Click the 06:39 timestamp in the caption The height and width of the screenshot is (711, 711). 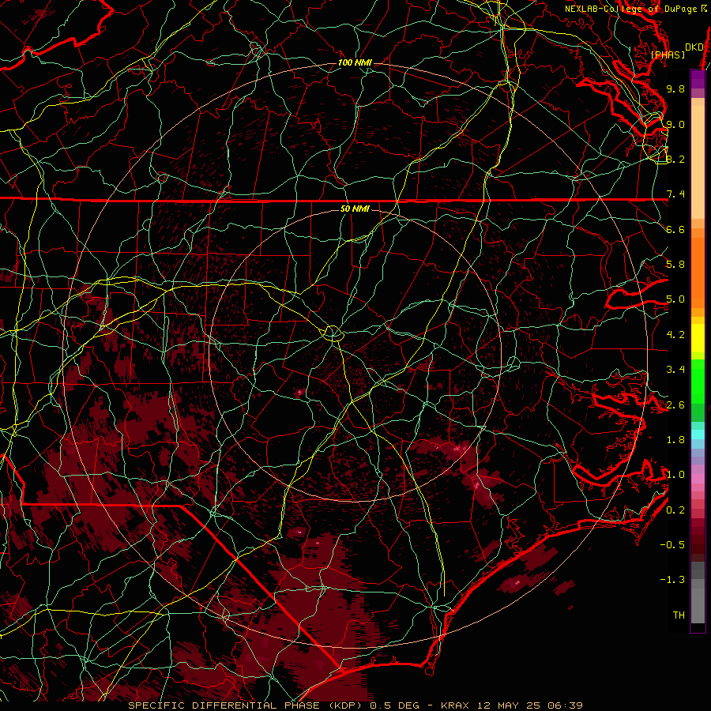[x=565, y=705]
